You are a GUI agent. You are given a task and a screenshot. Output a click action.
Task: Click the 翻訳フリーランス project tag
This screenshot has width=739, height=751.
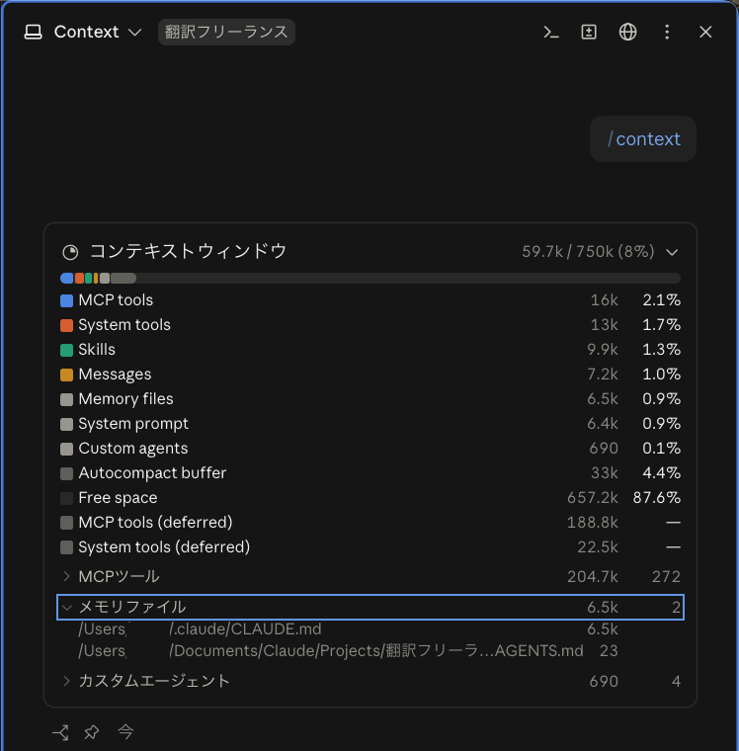click(x=226, y=32)
